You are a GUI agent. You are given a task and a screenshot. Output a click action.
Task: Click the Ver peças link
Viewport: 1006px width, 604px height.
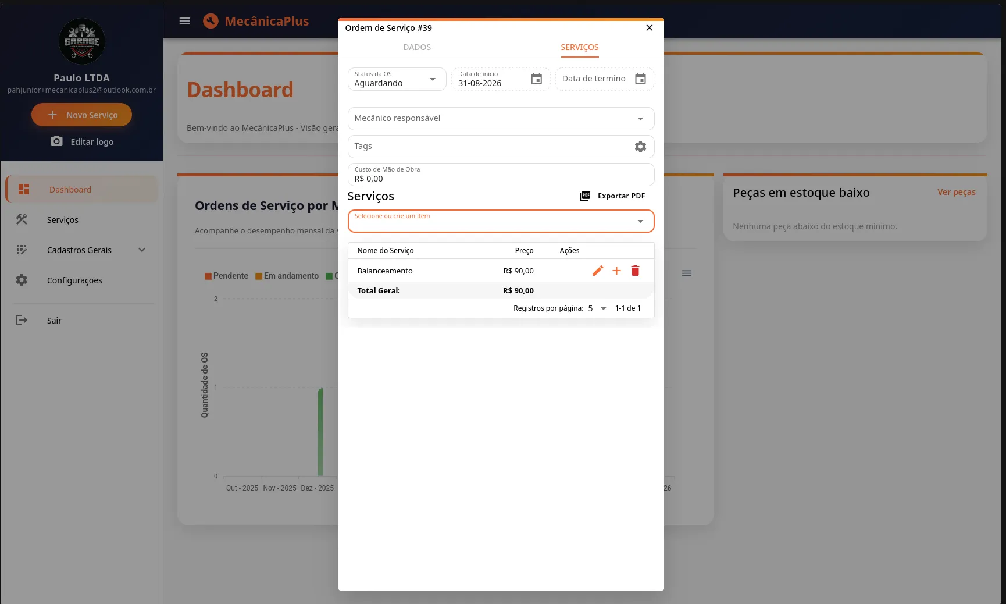[x=956, y=192]
